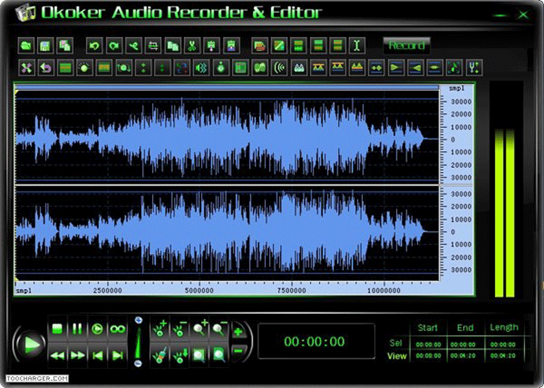Click the green level meter bars

(505, 213)
